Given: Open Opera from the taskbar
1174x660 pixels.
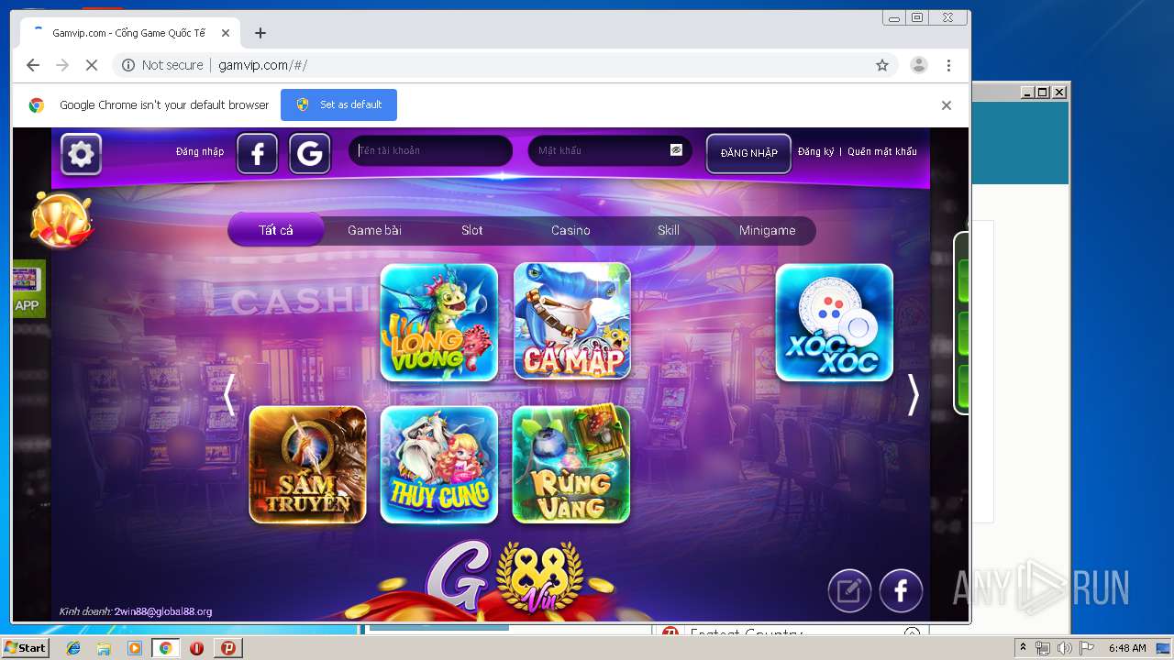Looking at the screenshot, I should tap(196, 648).
